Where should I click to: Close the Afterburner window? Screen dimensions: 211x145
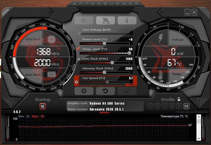194,12
